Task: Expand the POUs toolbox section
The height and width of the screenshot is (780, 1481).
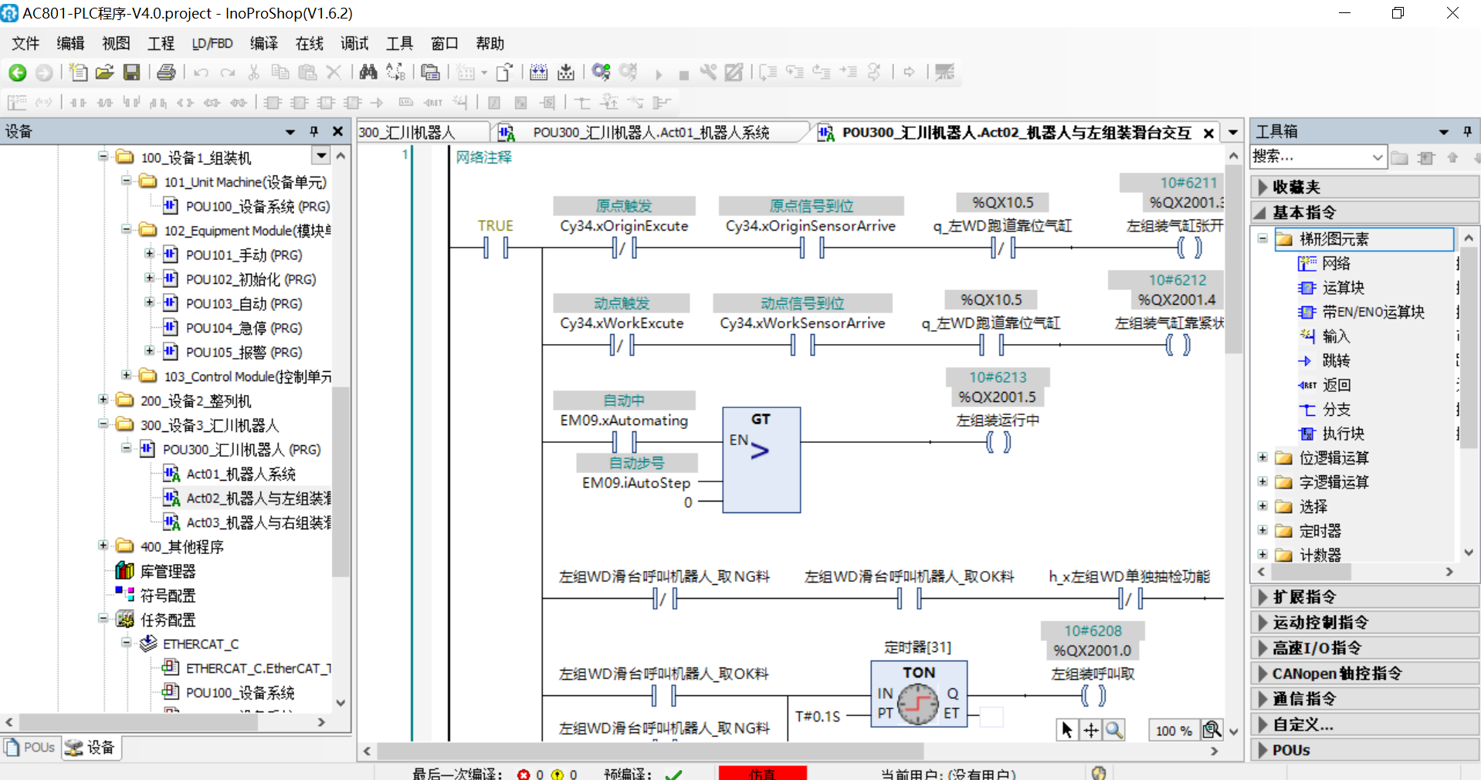Action: [1365, 750]
